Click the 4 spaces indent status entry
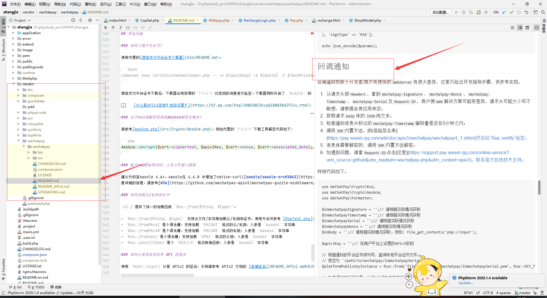Viewport: 547px width, 298px height. (503, 293)
